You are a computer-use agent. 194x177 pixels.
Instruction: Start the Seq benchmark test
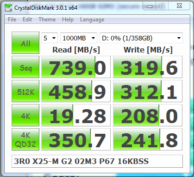click(x=25, y=67)
